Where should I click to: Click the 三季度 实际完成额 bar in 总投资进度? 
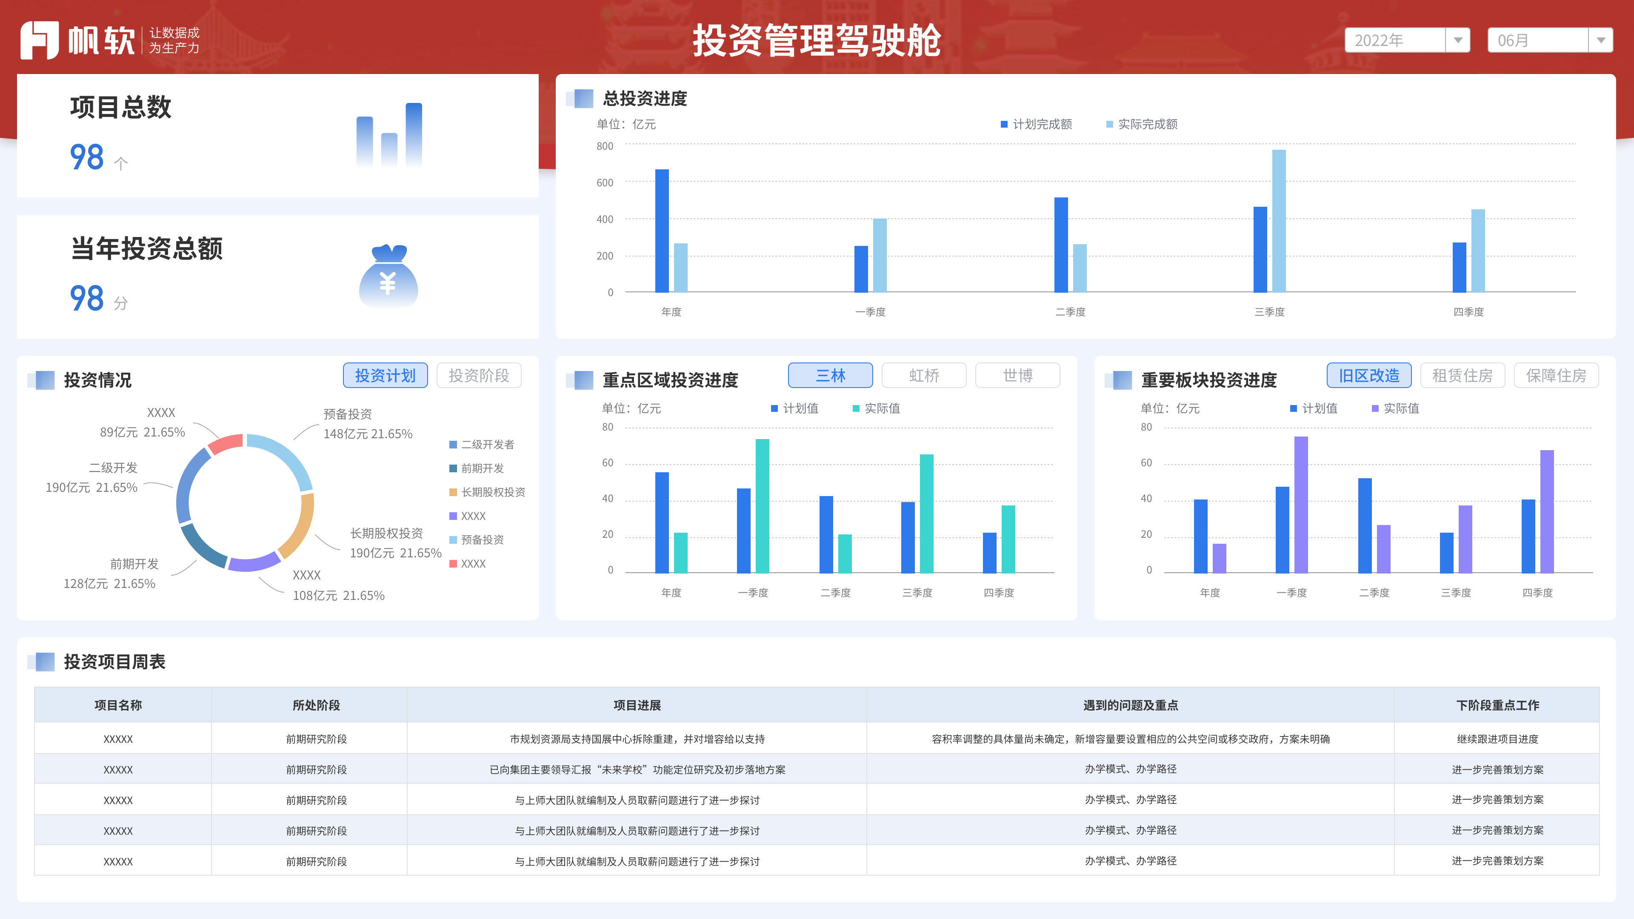(1279, 221)
